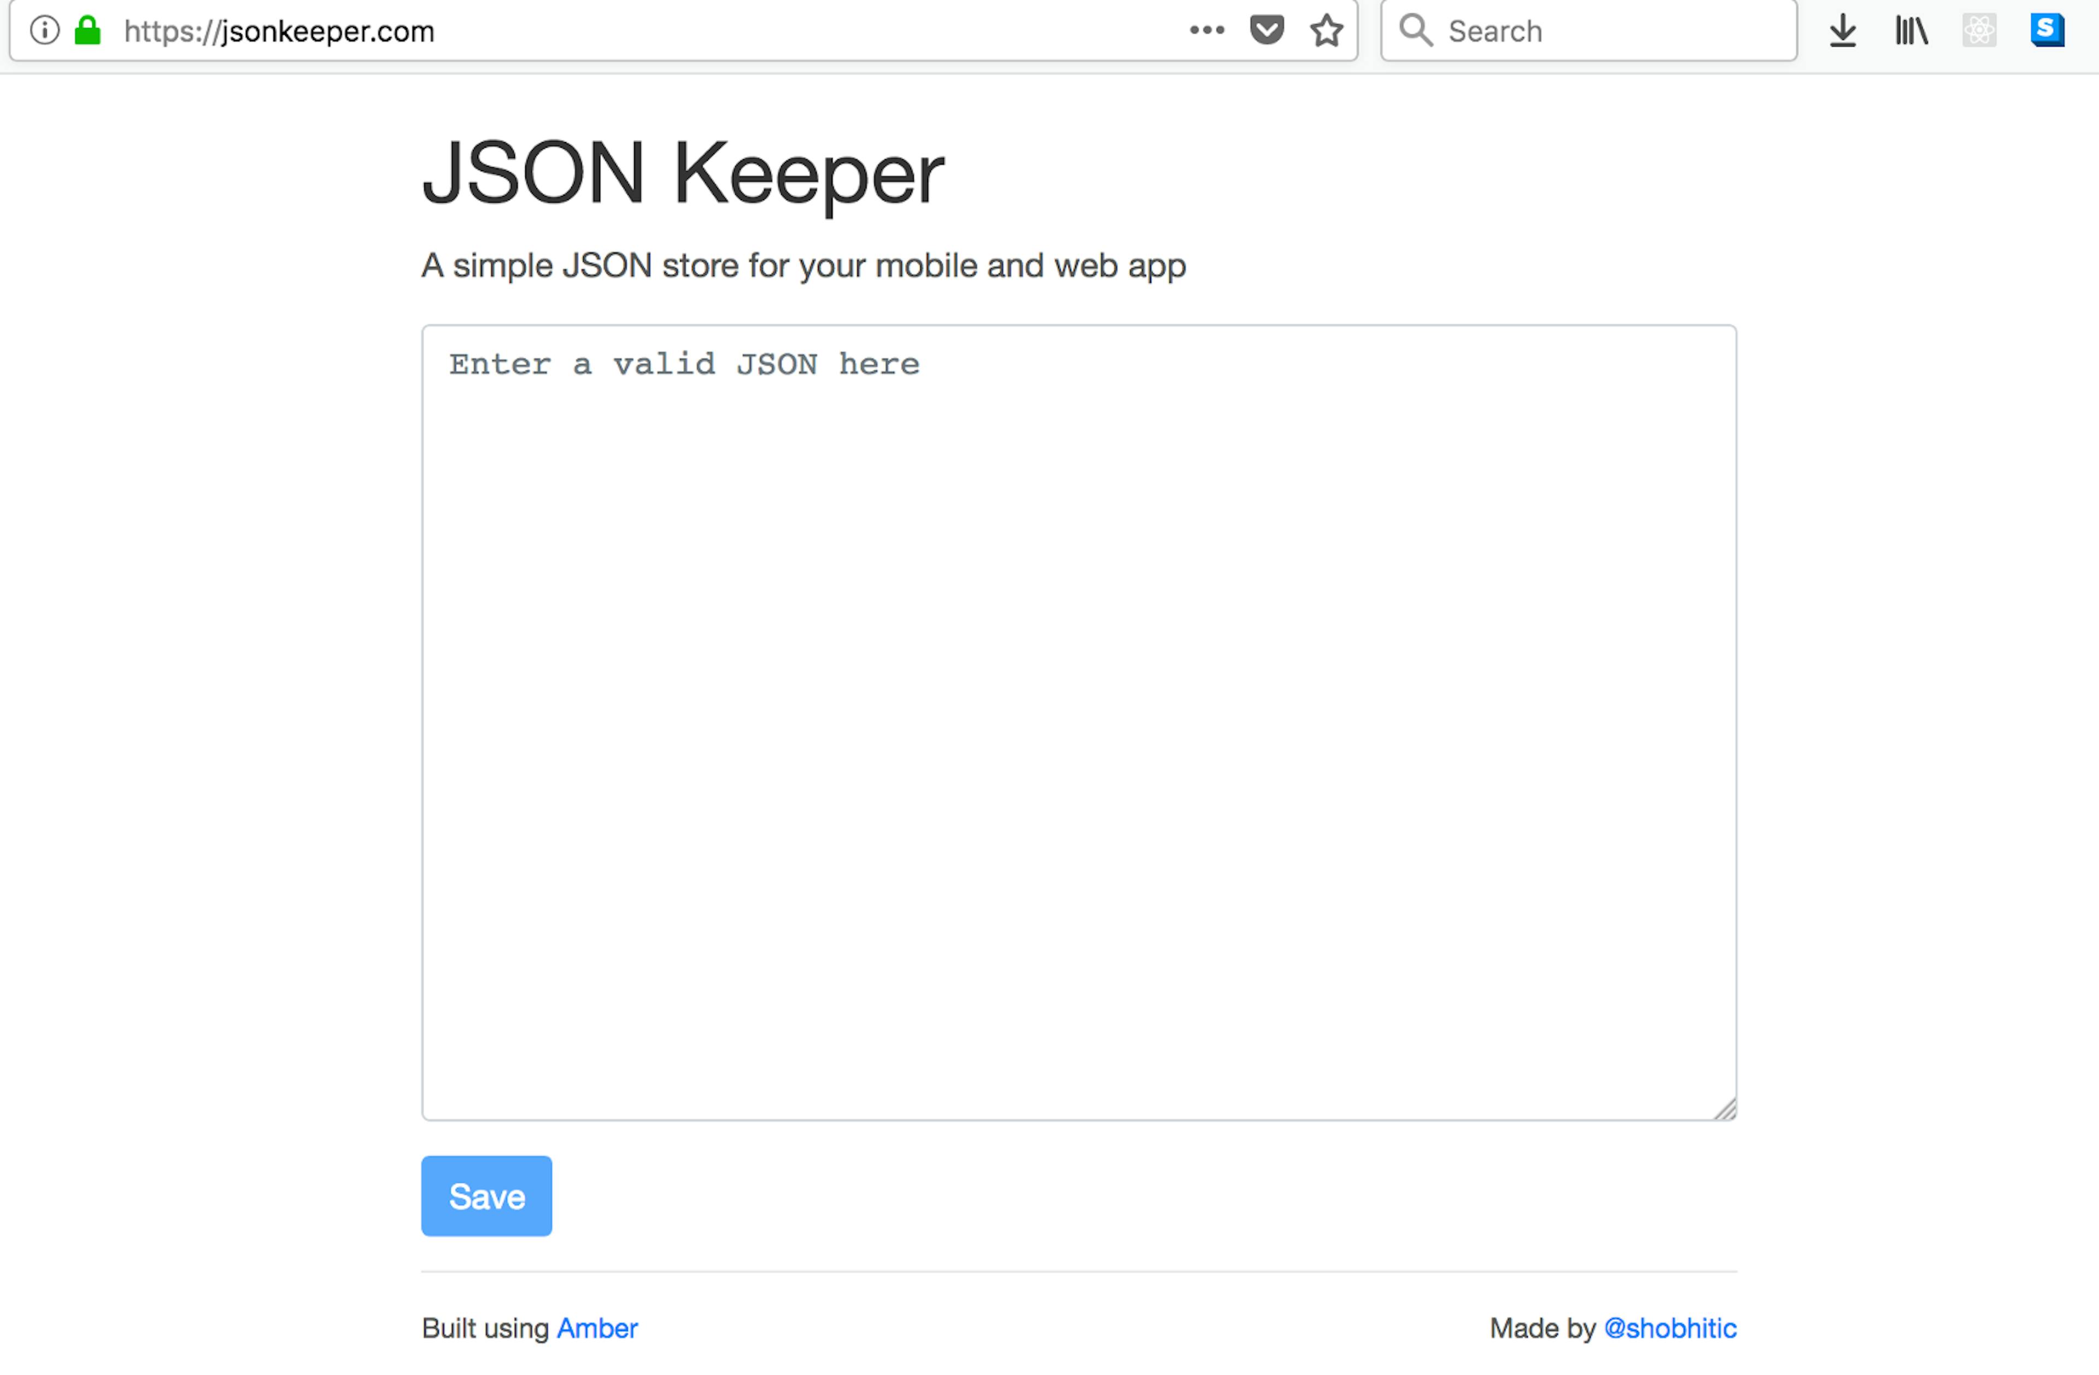Viewport: 2099px width, 1375px height.
Task: Click the React devtools extension icon
Action: (x=1979, y=31)
